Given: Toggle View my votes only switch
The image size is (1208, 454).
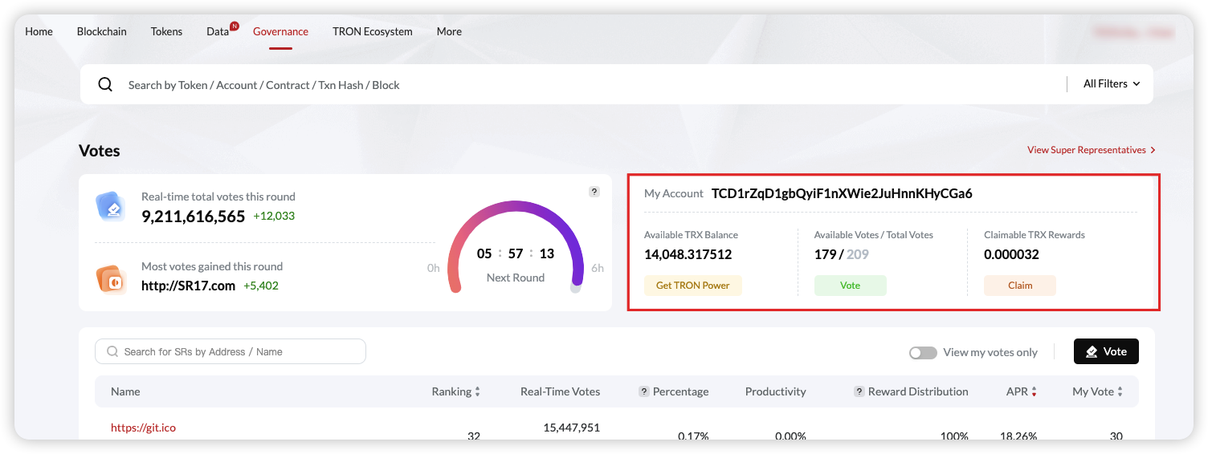Looking at the screenshot, I should (x=923, y=352).
